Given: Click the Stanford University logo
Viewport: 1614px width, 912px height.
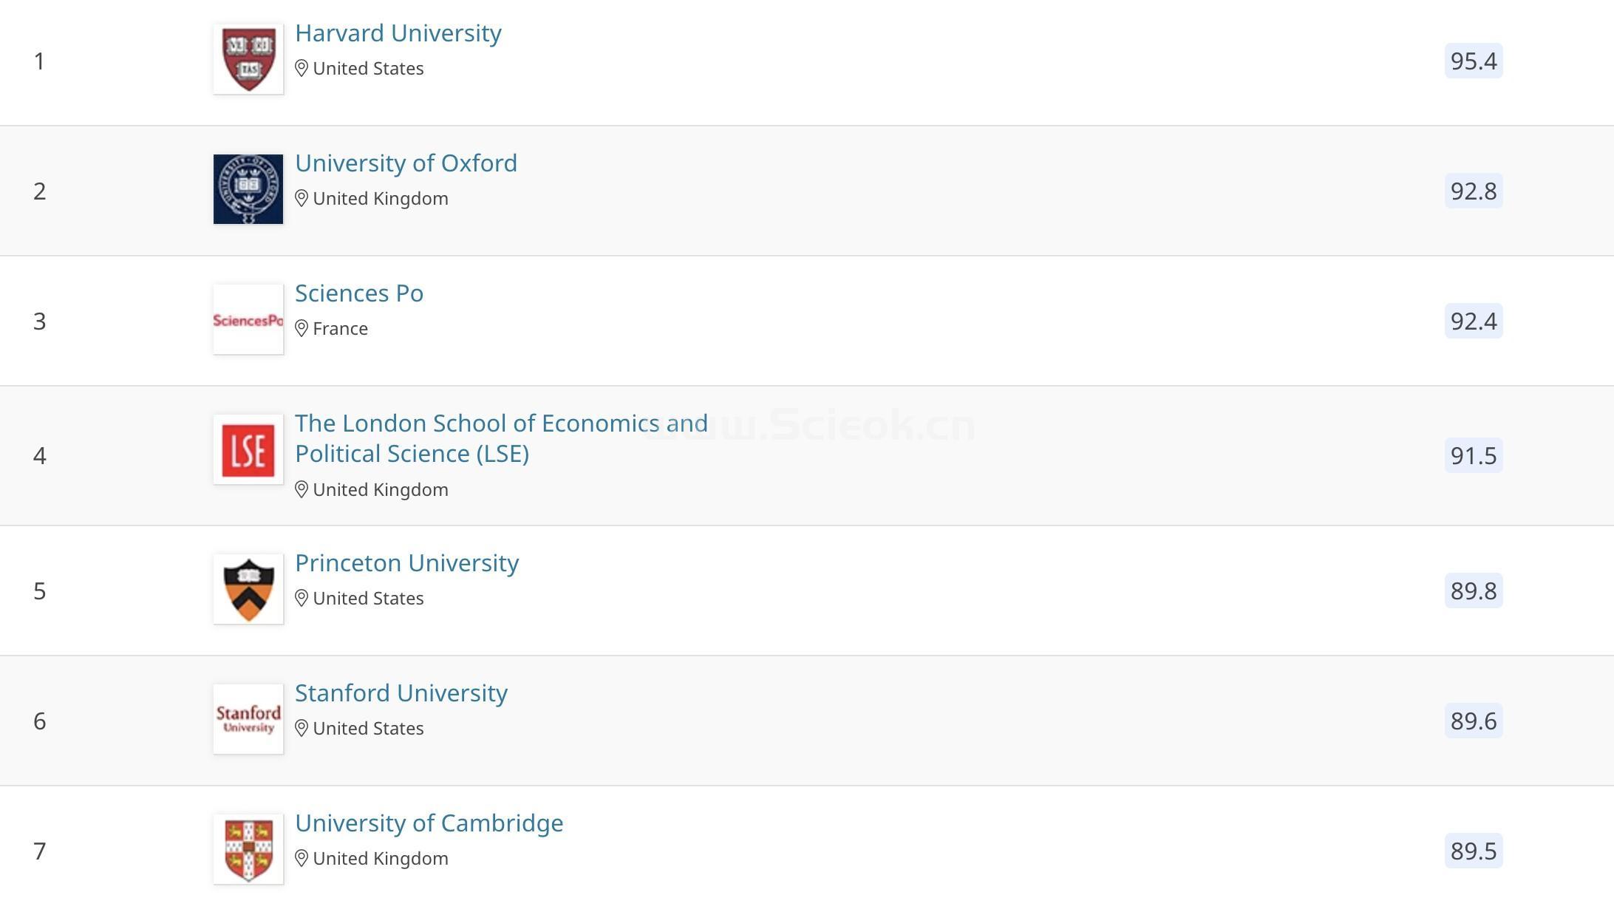Looking at the screenshot, I should (x=248, y=719).
